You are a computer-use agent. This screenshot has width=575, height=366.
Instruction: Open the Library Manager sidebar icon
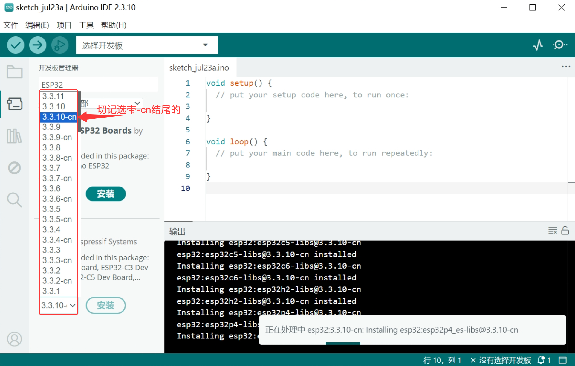(x=14, y=136)
